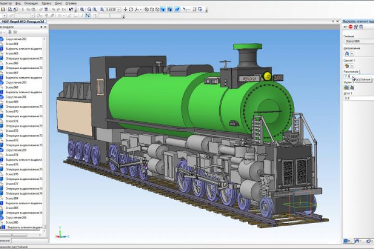374x249 pixels.
Task: Click the fourth header icon in the property panel
Action: coord(361,26)
